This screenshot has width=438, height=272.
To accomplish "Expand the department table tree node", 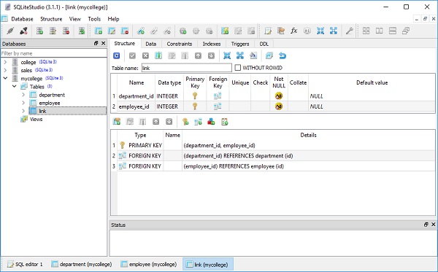I will click(23, 95).
